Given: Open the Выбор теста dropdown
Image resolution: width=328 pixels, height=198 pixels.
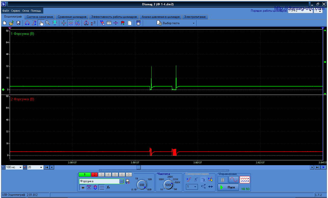Looking at the screenshot, I should click(176, 23).
